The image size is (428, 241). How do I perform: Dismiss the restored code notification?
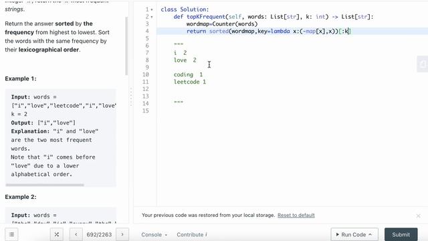(x=418, y=216)
